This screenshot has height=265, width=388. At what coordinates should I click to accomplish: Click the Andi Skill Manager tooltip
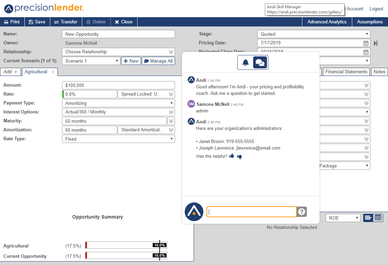coord(305,9)
